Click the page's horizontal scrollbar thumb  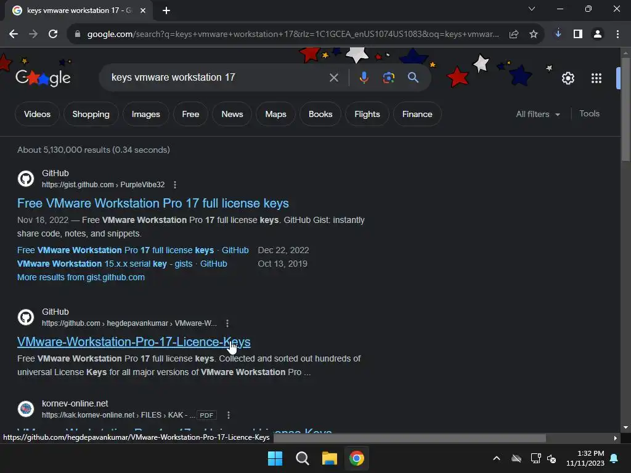(x=409, y=438)
